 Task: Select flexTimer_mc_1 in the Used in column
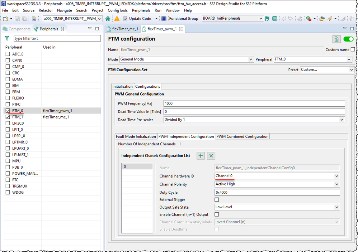click(x=56, y=117)
